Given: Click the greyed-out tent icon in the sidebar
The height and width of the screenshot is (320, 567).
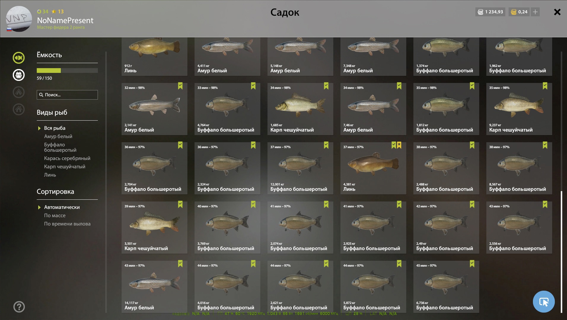Looking at the screenshot, I should [x=19, y=92].
